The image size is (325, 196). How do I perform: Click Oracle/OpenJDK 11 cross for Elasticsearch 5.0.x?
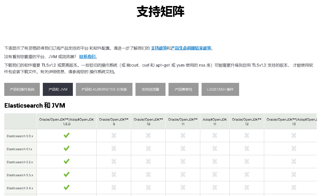(183, 135)
